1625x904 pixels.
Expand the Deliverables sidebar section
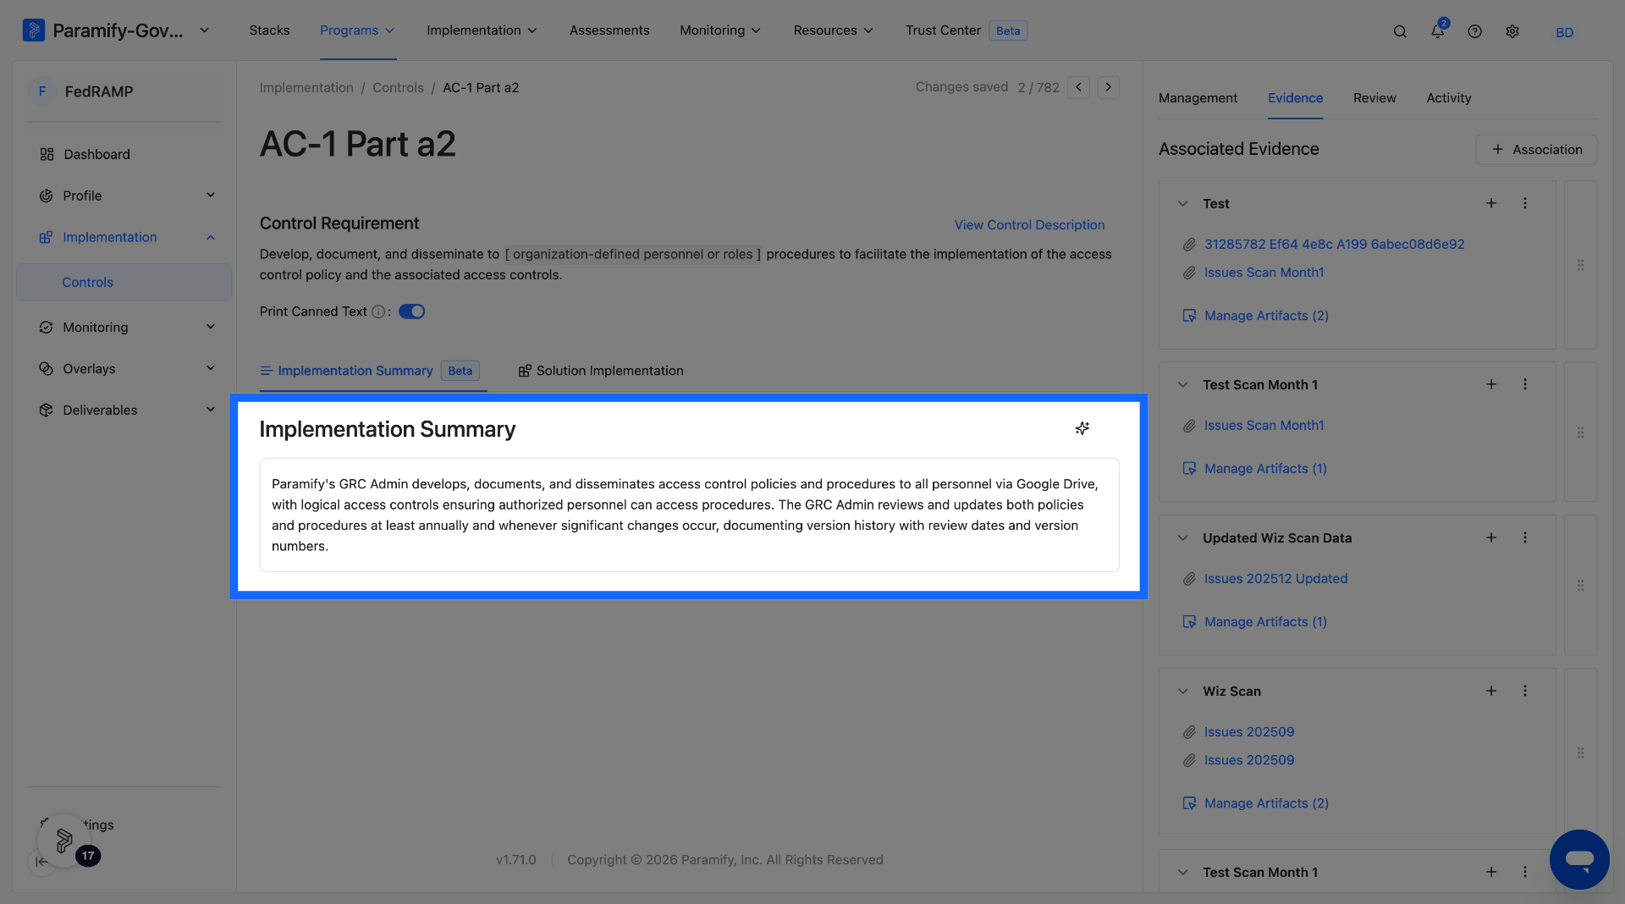211,410
